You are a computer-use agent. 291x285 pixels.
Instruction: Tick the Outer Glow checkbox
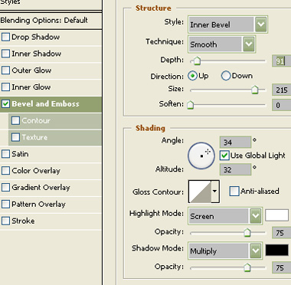5,70
